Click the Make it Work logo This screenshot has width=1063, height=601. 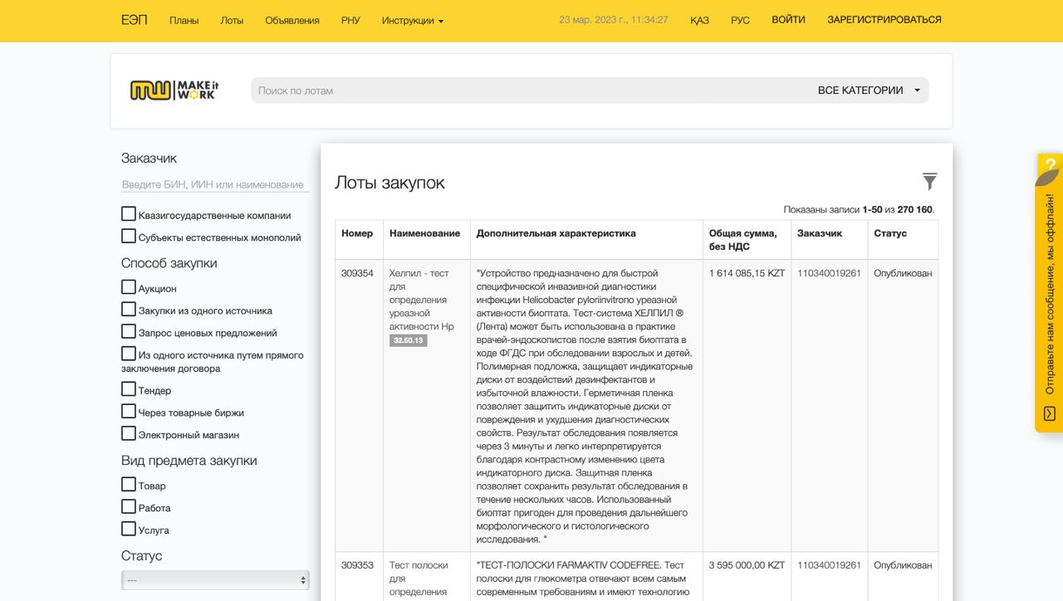[x=174, y=90]
